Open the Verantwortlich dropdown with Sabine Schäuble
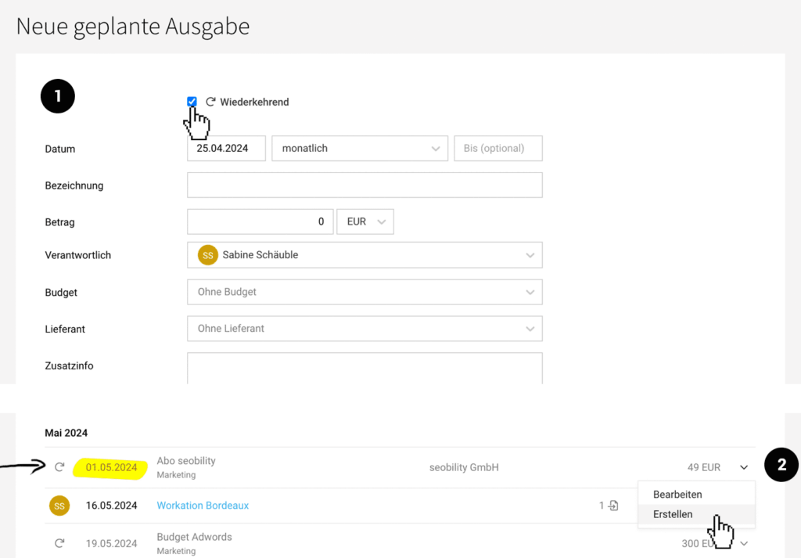 click(x=365, y=255)
